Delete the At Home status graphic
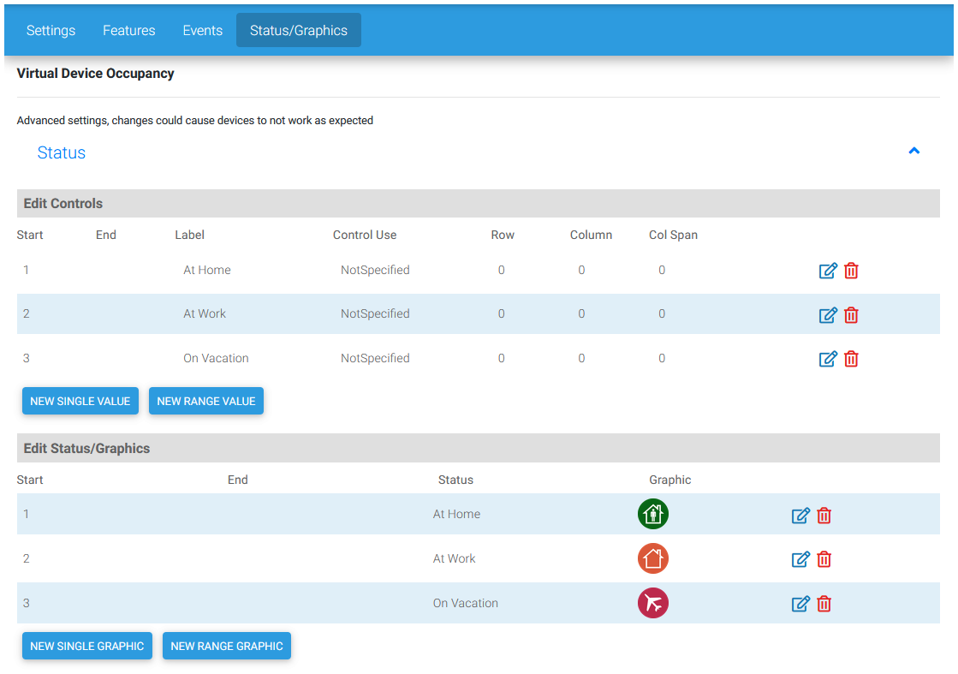 point(824,516)
